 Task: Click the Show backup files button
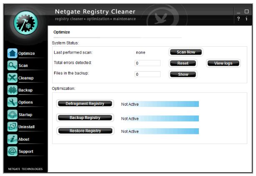183,74
